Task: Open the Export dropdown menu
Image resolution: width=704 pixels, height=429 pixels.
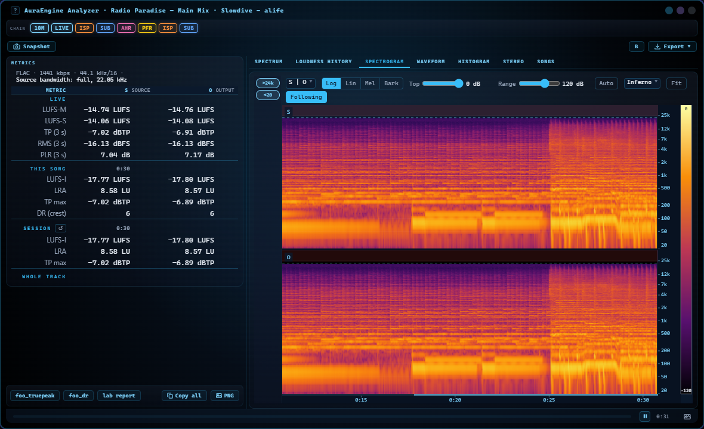Action: (672, 46)
